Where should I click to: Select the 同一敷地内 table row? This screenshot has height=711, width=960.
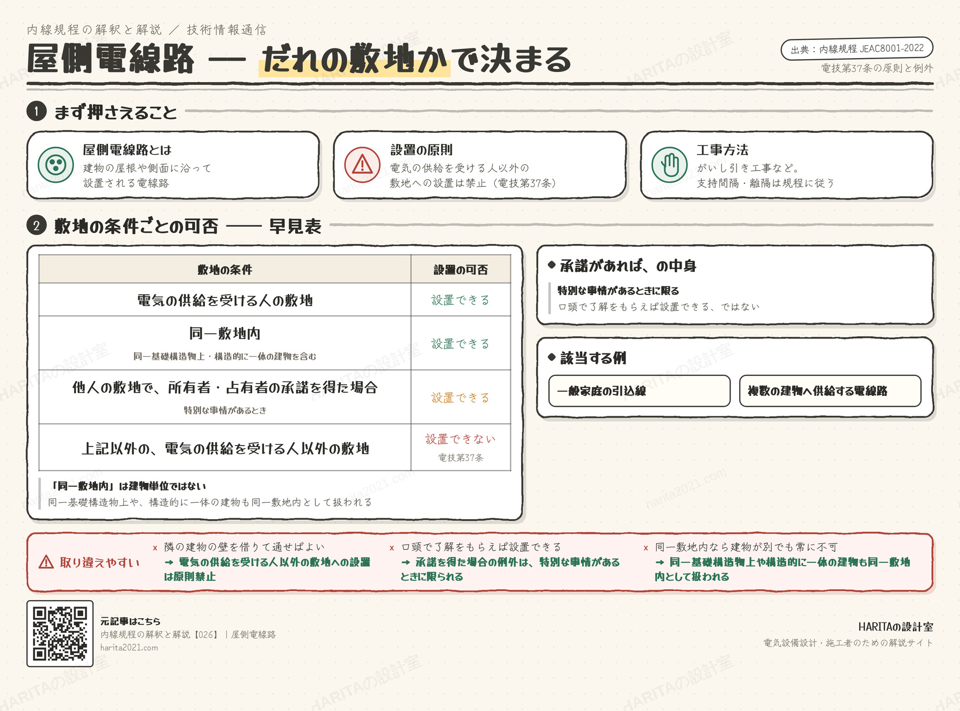pyautogui.click(x=275, y=343)
